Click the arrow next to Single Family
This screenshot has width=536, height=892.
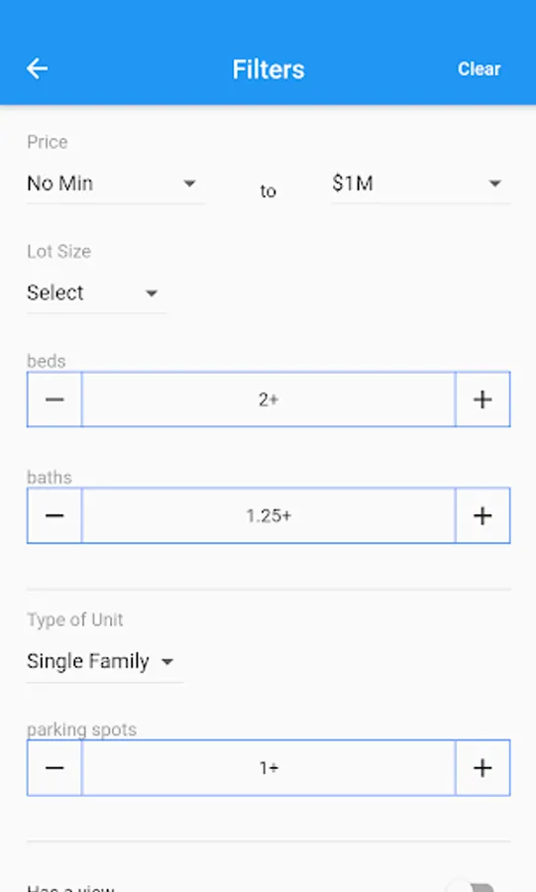[167, 662]
